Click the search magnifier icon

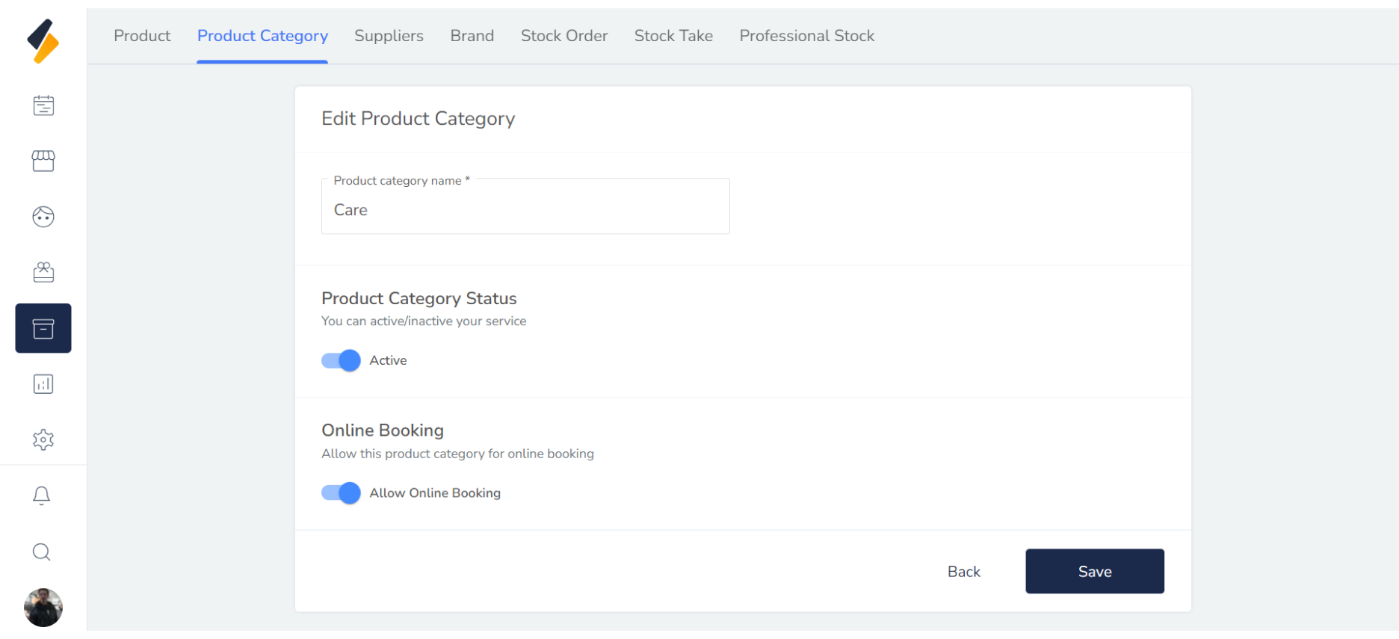[x=42, y=552]
